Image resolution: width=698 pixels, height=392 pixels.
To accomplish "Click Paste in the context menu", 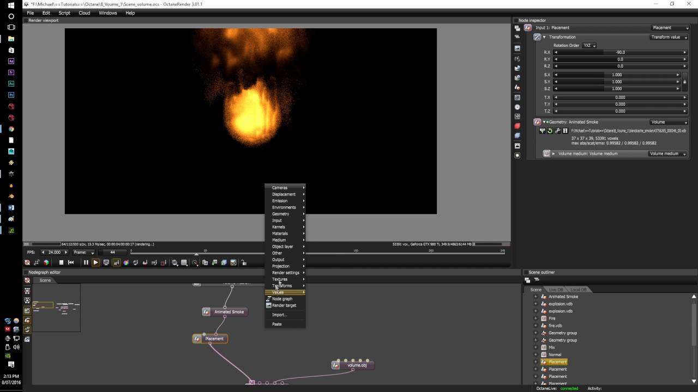I will click(286, 324).
